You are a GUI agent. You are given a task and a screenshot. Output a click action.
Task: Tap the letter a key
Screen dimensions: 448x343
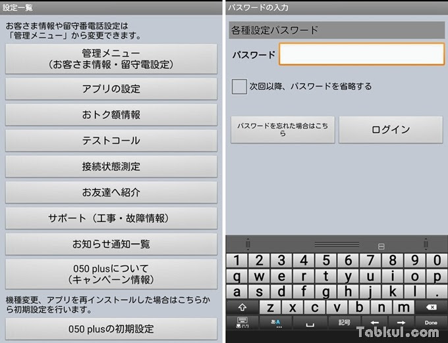[237, 292]
